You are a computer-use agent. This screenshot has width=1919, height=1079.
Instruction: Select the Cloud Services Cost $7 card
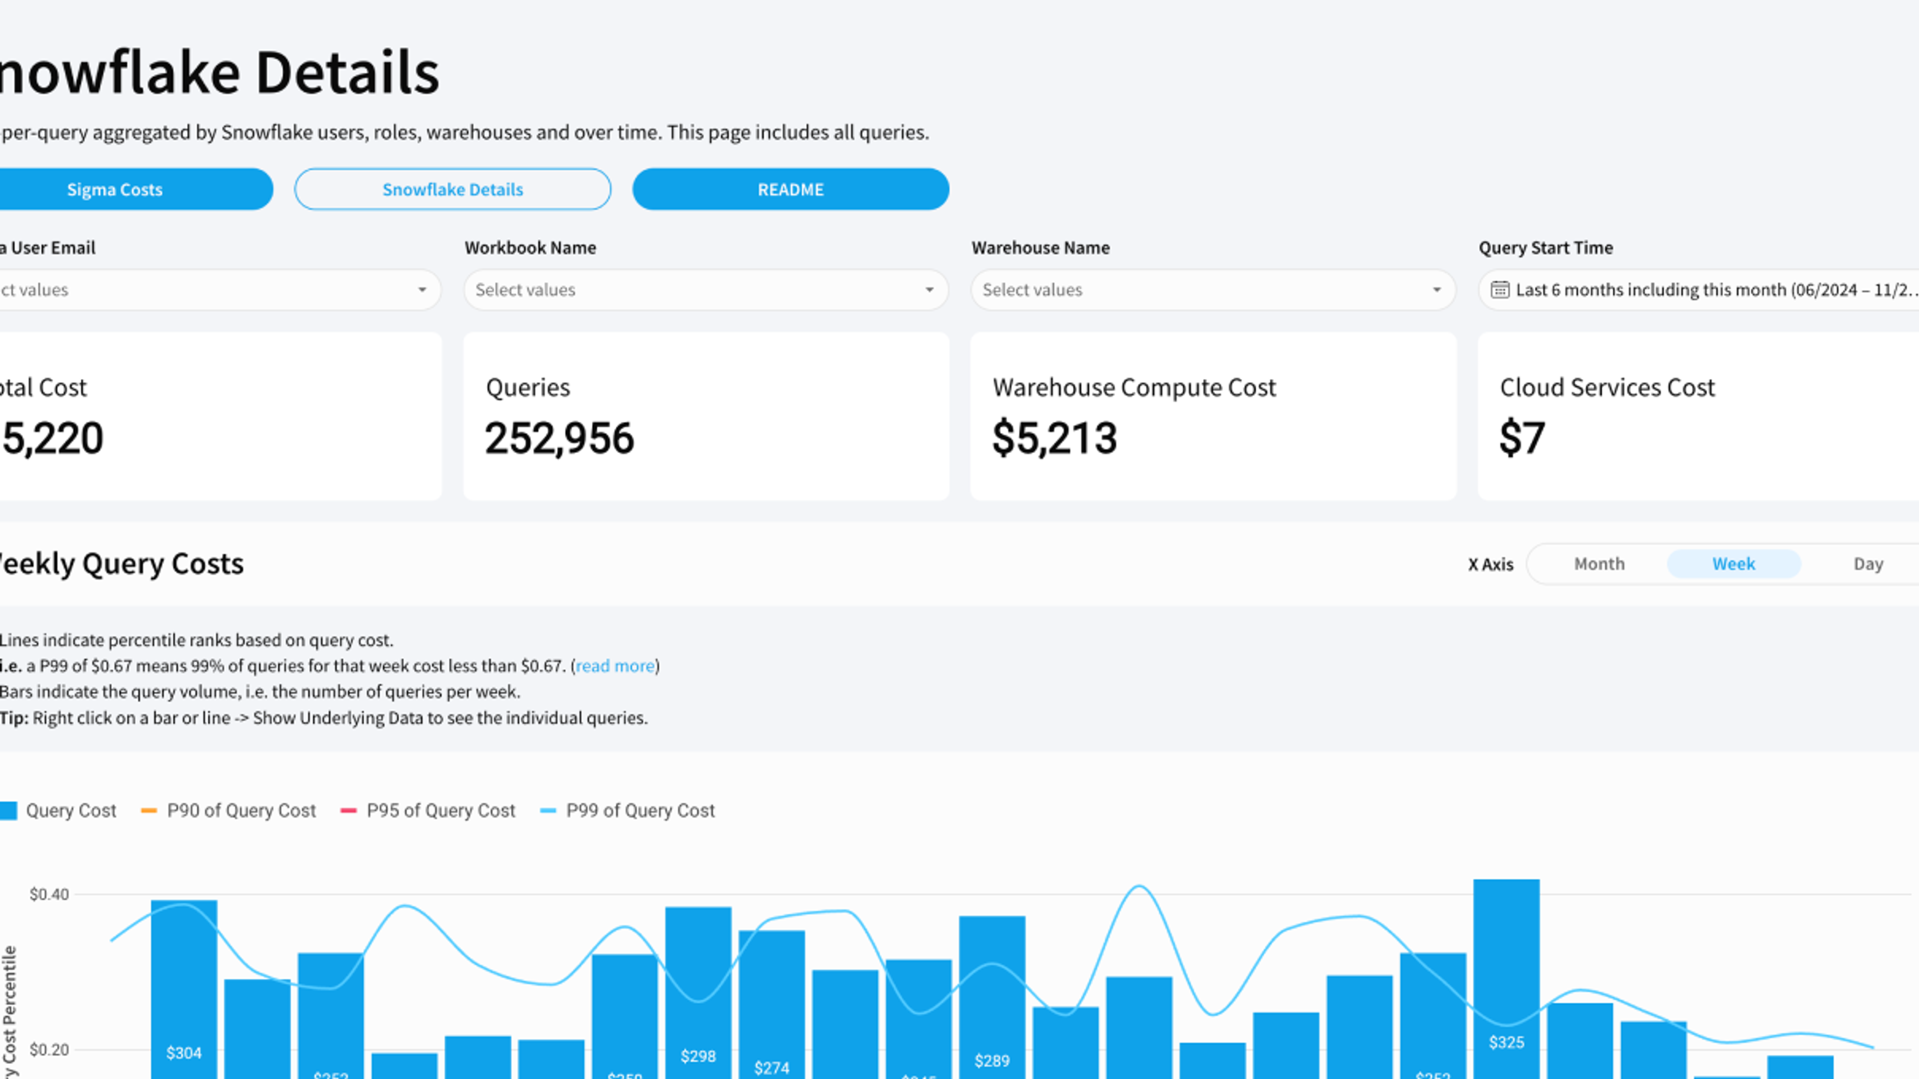tap(1699, 416)
